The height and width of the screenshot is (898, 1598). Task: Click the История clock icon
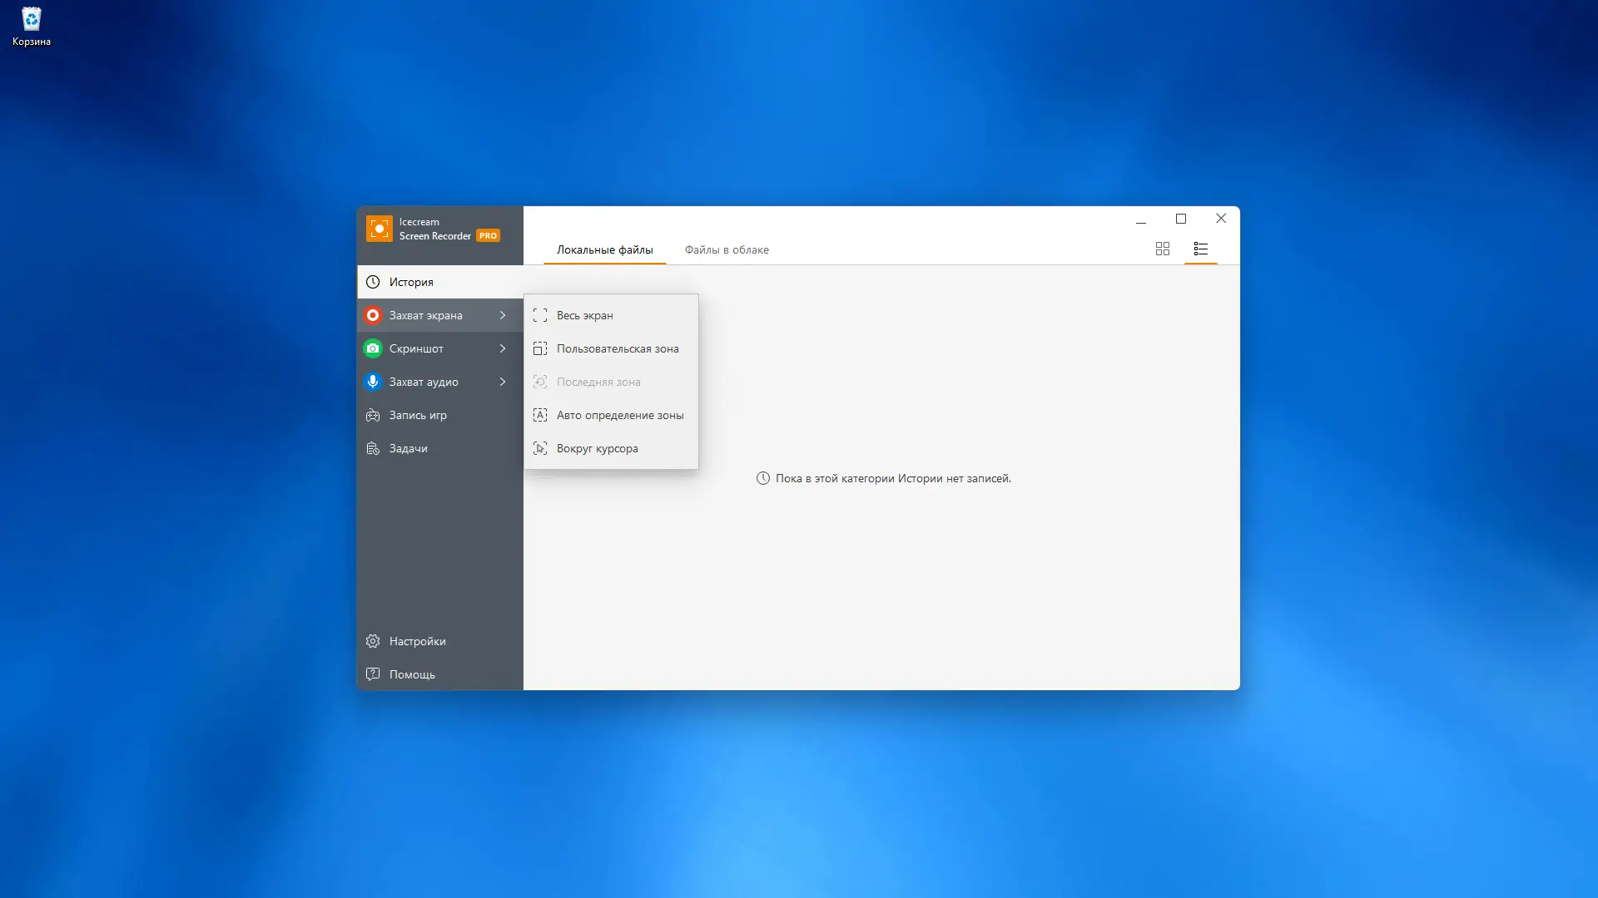373,282
